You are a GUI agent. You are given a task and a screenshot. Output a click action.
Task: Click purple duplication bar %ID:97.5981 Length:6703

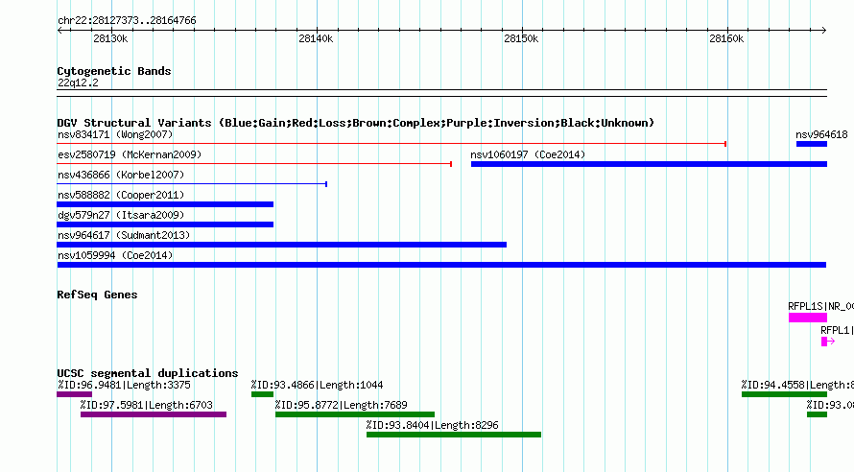click(x=154, y=414)
